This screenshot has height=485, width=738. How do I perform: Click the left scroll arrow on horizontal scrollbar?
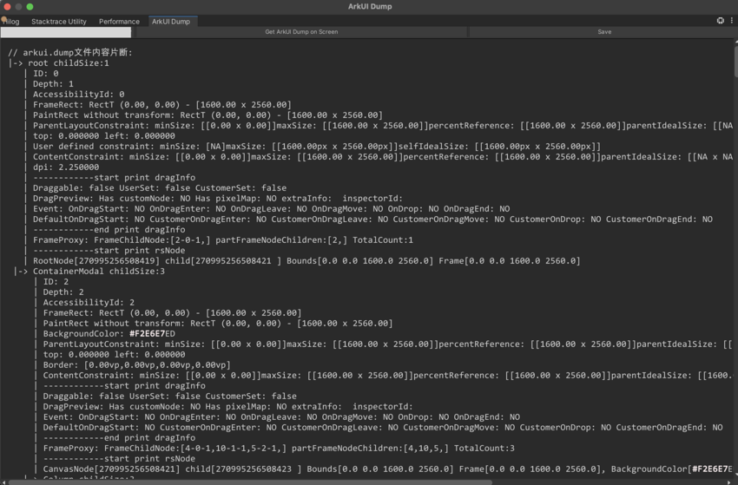[x=3, y=482]
